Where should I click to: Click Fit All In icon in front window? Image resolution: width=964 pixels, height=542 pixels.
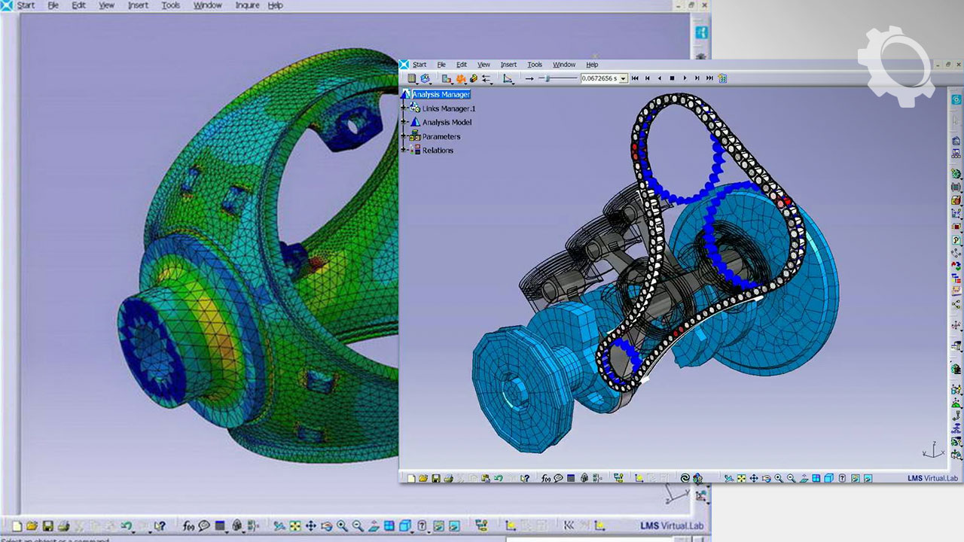pos(741,478)
